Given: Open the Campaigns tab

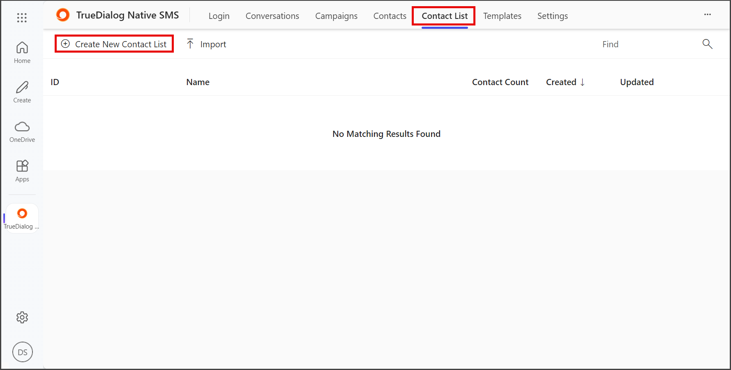Looking at the screenshot, I should 336,16.
